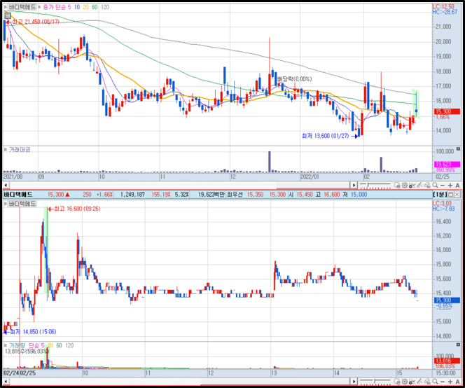This screenshot has width=465, height=388.
Task: Open indicator chart icon on daily chart toolbar
Action: coord(412,185)
